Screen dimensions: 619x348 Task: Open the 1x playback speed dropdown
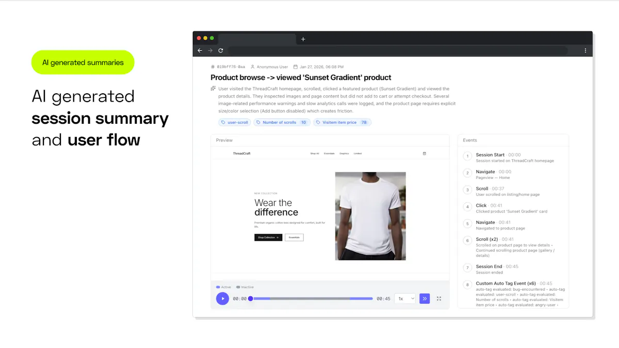[x=405, y=299]
